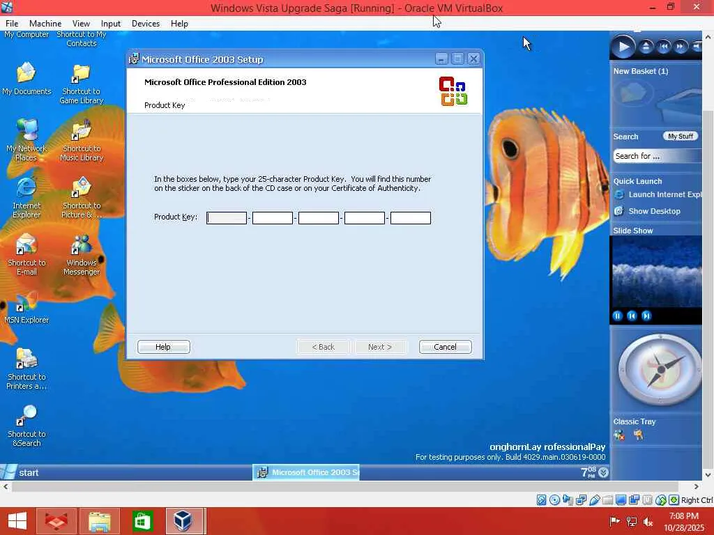Click VirtualBox recording status icon
The height and width of the screenshot is (535, 714).
[x=634, y=500]
